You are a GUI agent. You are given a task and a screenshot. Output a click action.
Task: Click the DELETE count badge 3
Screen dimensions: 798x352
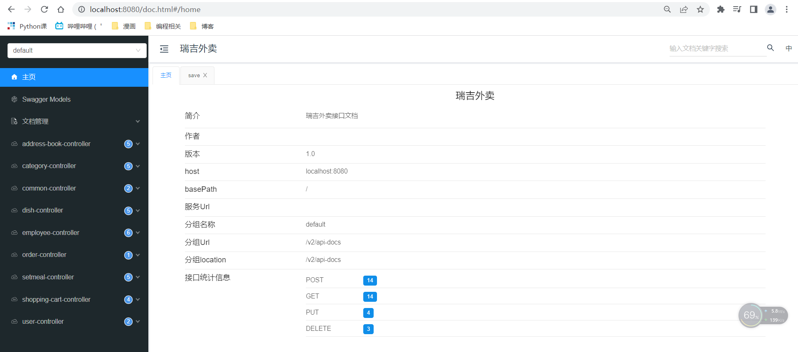[368, 329]
